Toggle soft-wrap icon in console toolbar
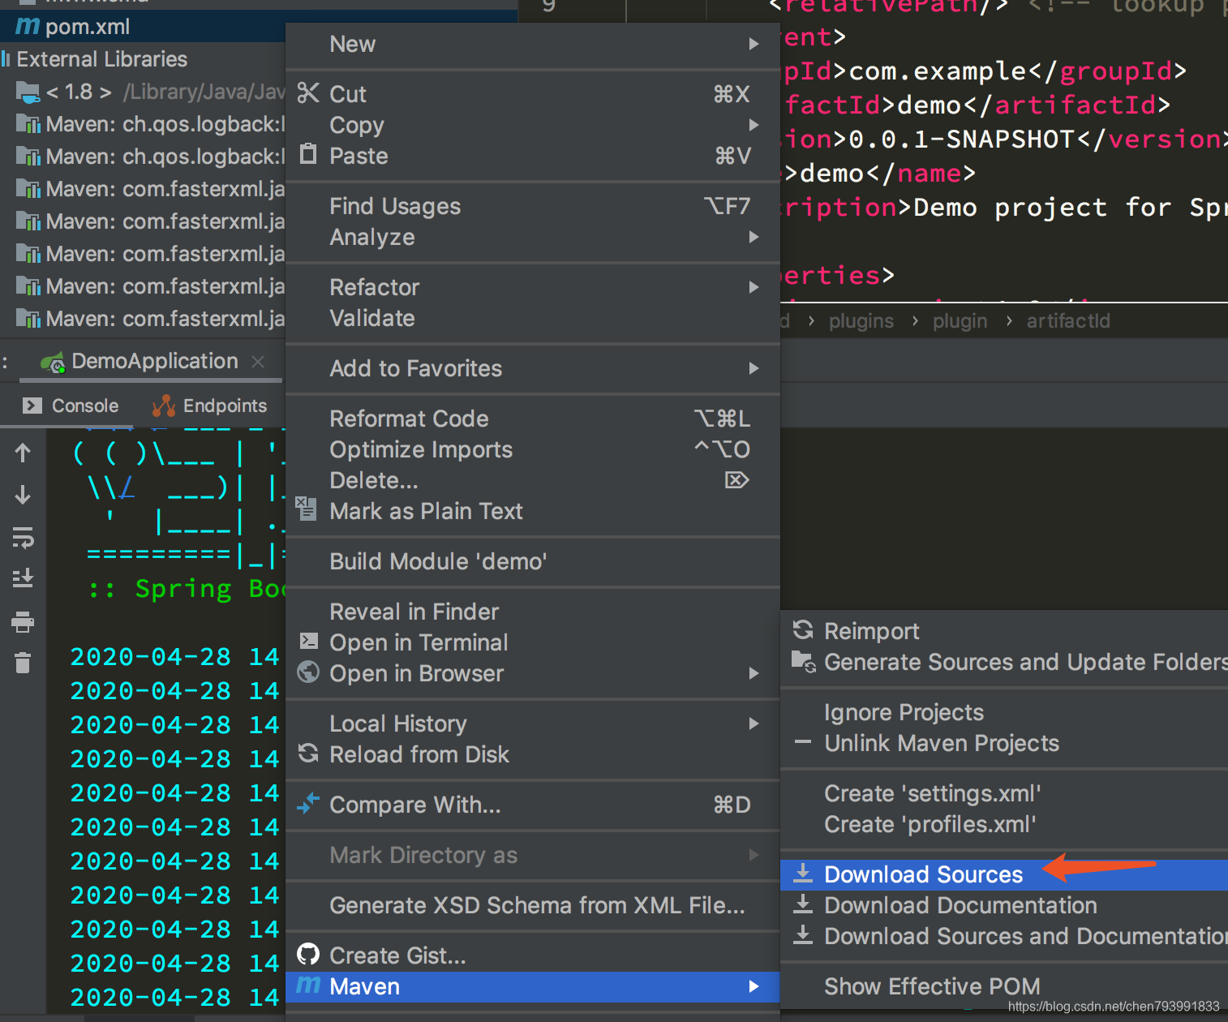 tap(23, 537)
